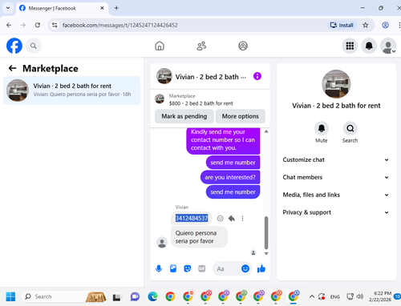This screenshot has height=306, width=401.
Task: Record a voice clip with microphone
Action: [x=159, y=268]
